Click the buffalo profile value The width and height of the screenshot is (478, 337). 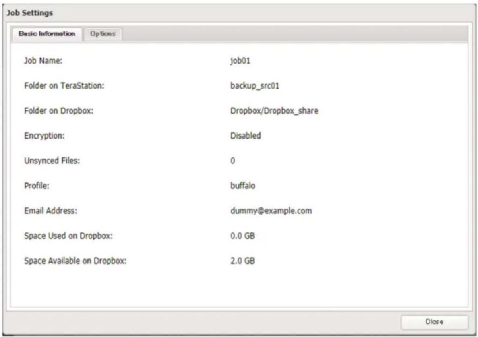point(243,186)
